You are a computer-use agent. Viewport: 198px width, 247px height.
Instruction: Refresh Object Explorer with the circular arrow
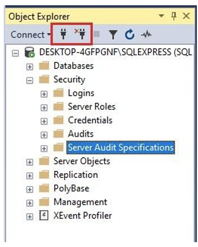point(130,34)
